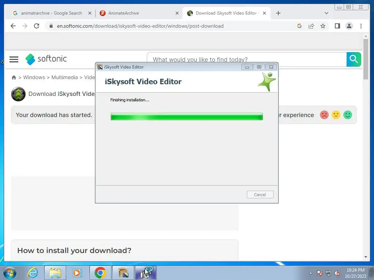The image size is (374, 280).
Task: Open Action Center flag icon
Action: click(x=319, y=273)
